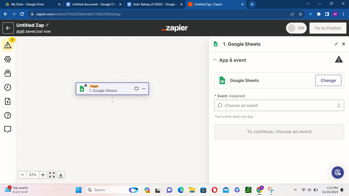Open the comments speech bubble in sidebar

pos(8,129)
